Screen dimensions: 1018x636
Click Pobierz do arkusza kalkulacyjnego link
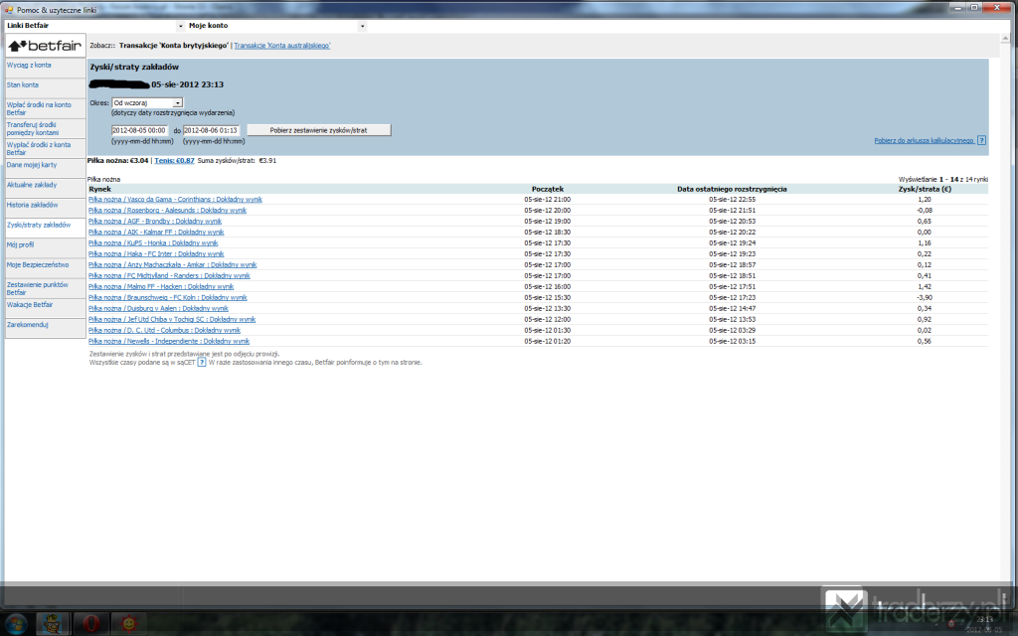coord(924,140)
